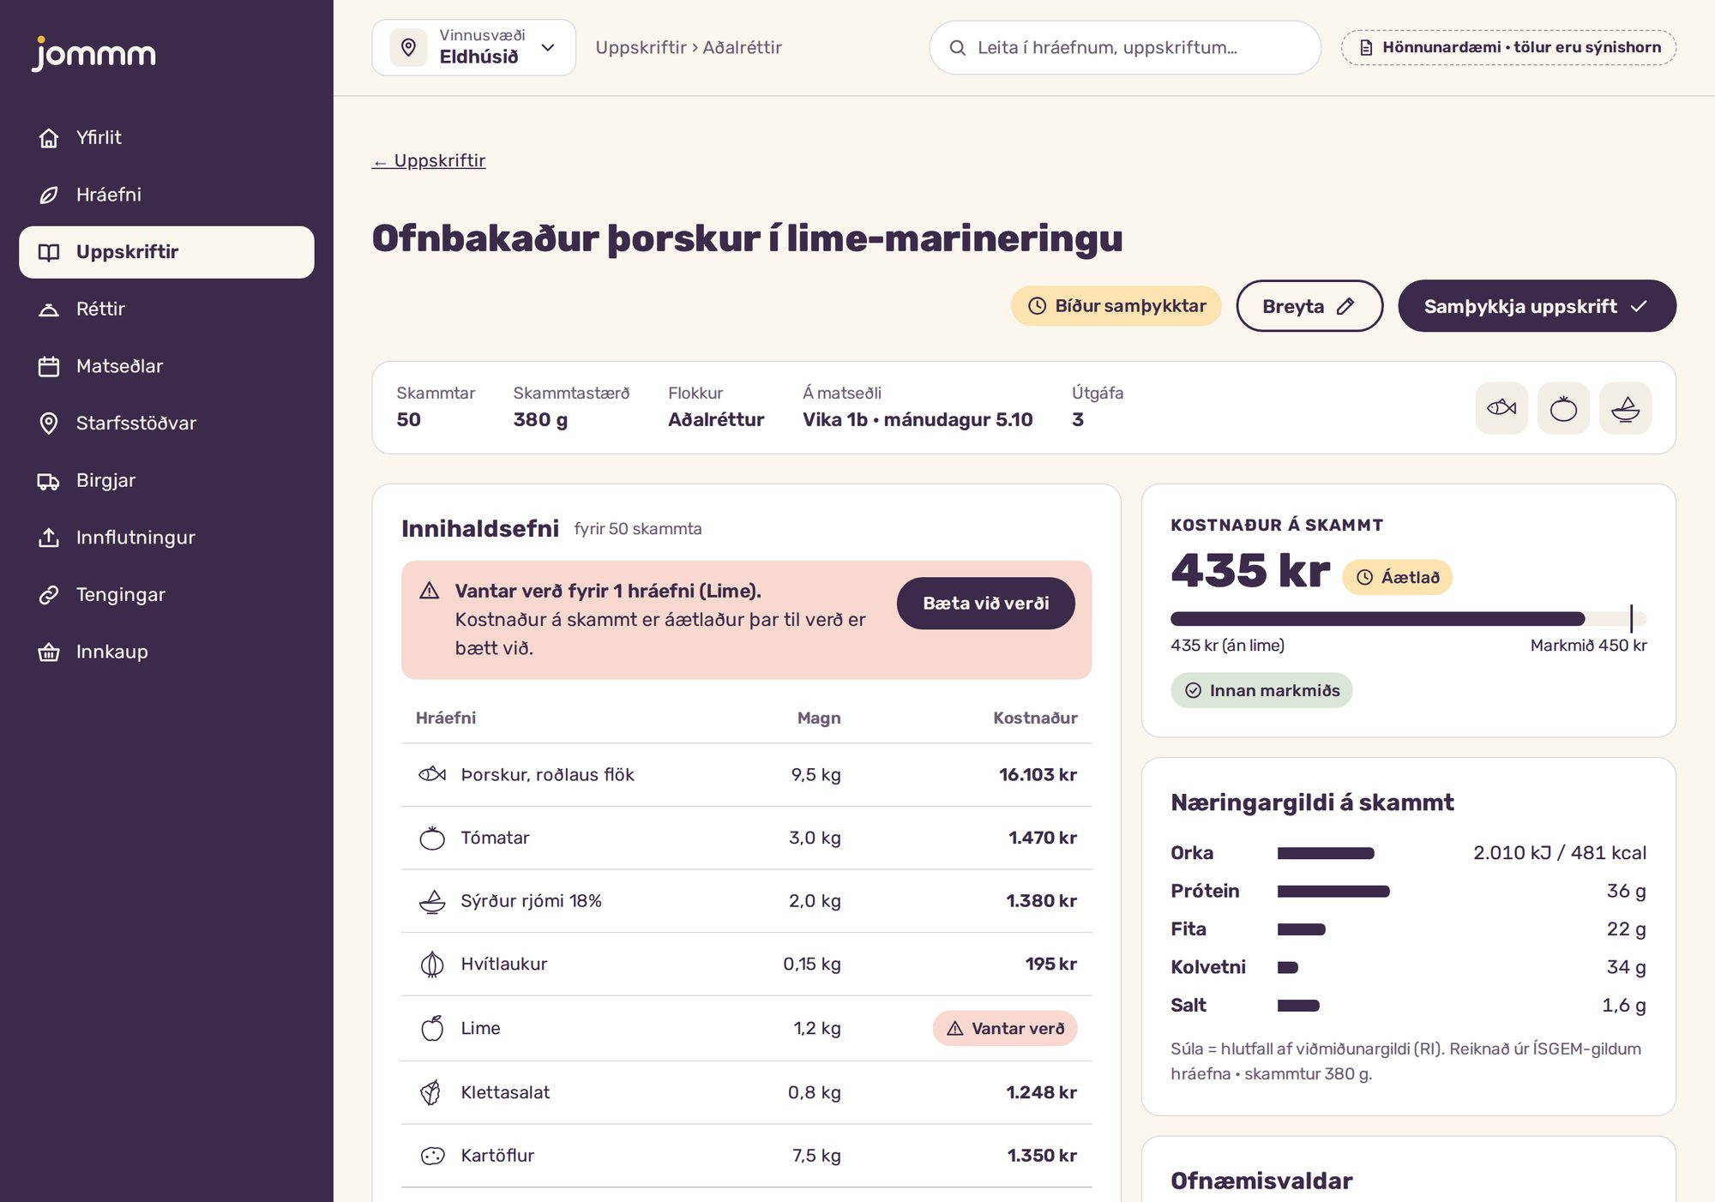Click the leaf icon beside Klettasalat
Screen dimensions: 1715x1202
click(431, 1092)
